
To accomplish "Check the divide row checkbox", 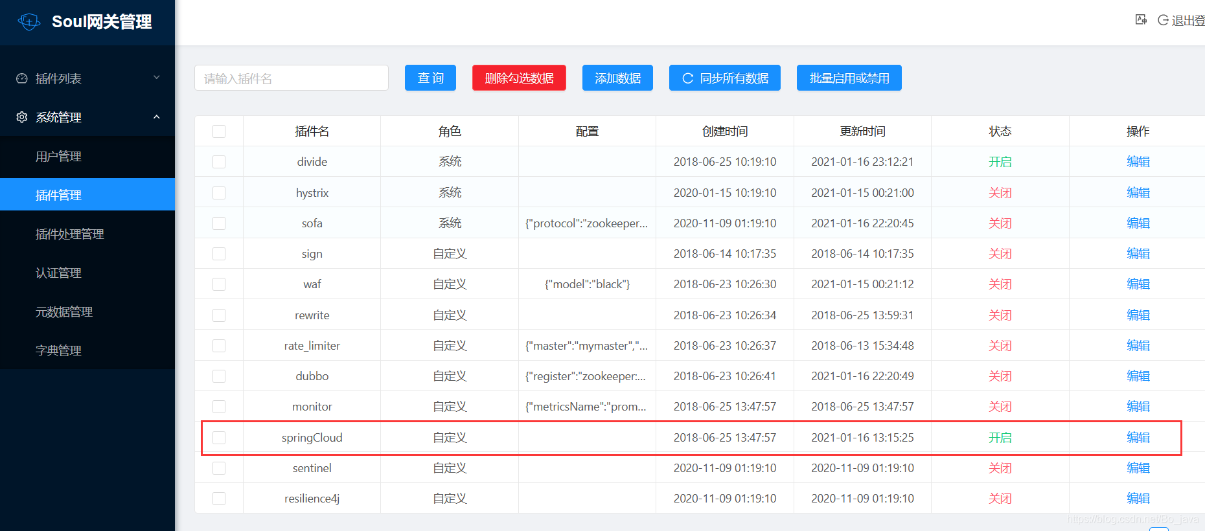I will point(219,162).
